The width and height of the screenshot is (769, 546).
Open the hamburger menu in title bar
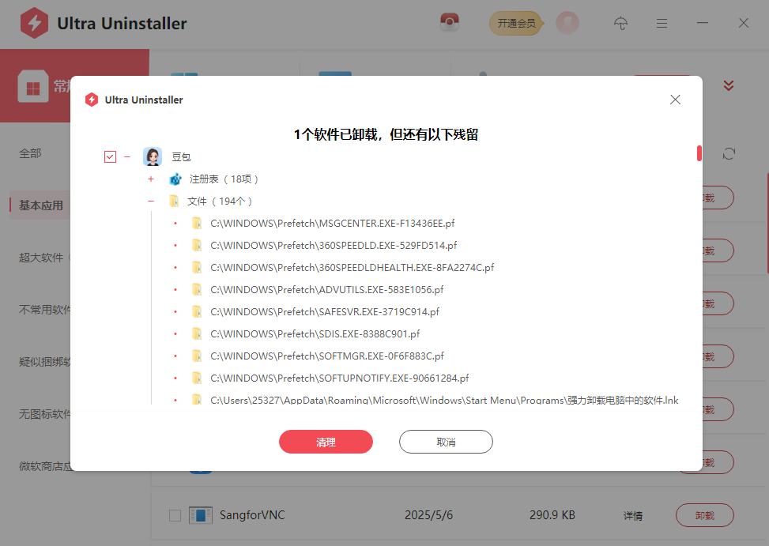point(662,23)
